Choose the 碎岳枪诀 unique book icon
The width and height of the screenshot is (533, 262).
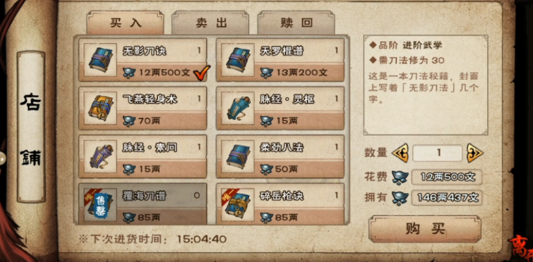(x=235, y=204)
